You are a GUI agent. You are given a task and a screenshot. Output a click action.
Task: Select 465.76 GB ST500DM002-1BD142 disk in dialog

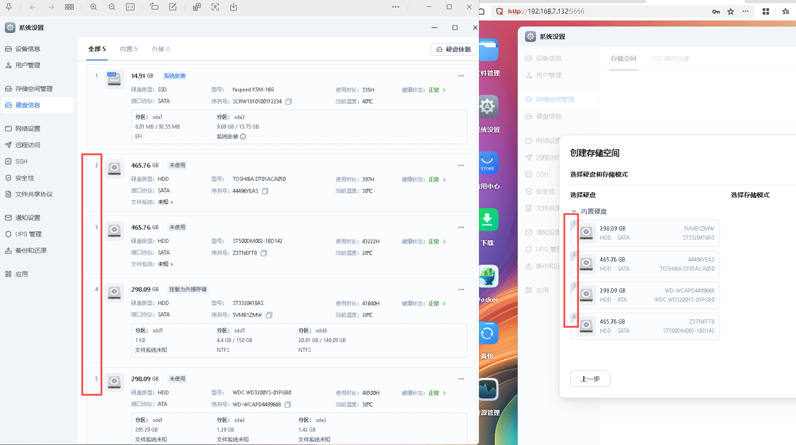tap(645, 326)
